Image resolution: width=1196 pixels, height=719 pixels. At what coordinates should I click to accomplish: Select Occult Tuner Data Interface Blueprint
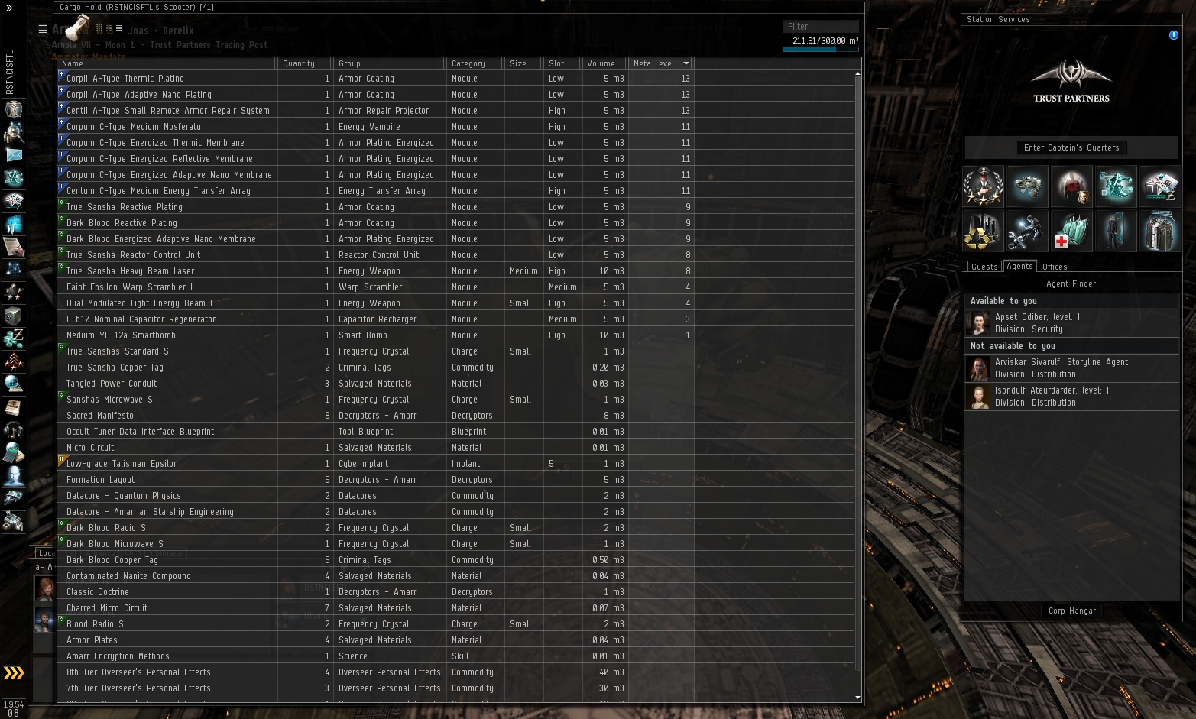pyautogui.click(x=455, y=431)
